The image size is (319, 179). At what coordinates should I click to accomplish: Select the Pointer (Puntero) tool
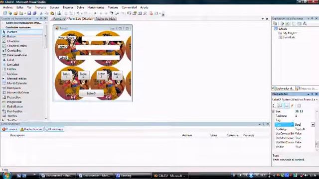coord(22,32)
